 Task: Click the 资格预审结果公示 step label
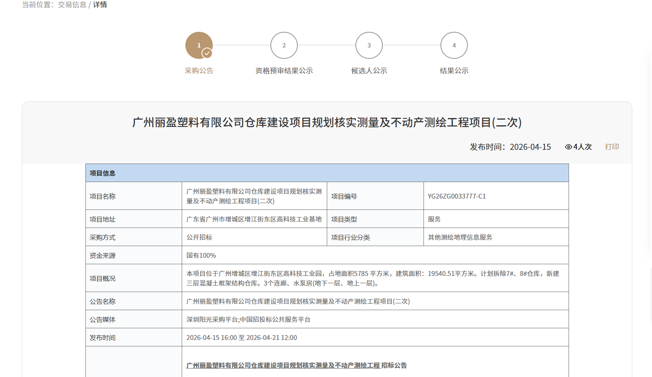pyautogui.click(x=284, y=70)
